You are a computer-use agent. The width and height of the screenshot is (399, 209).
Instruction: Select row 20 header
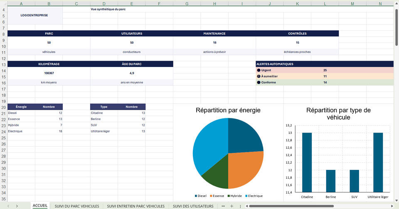(x=4, y=108)
